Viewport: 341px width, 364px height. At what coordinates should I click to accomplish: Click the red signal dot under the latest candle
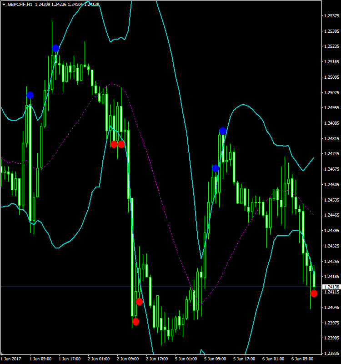314,293
